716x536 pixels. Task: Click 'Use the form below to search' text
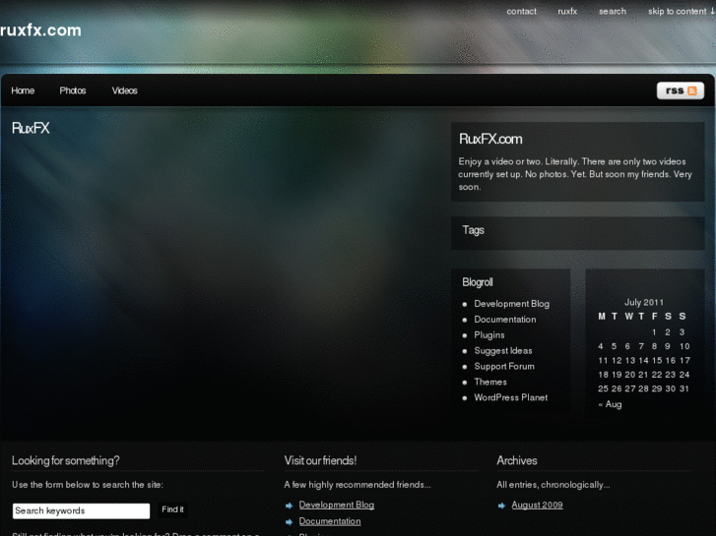click(x=88, y=485)
